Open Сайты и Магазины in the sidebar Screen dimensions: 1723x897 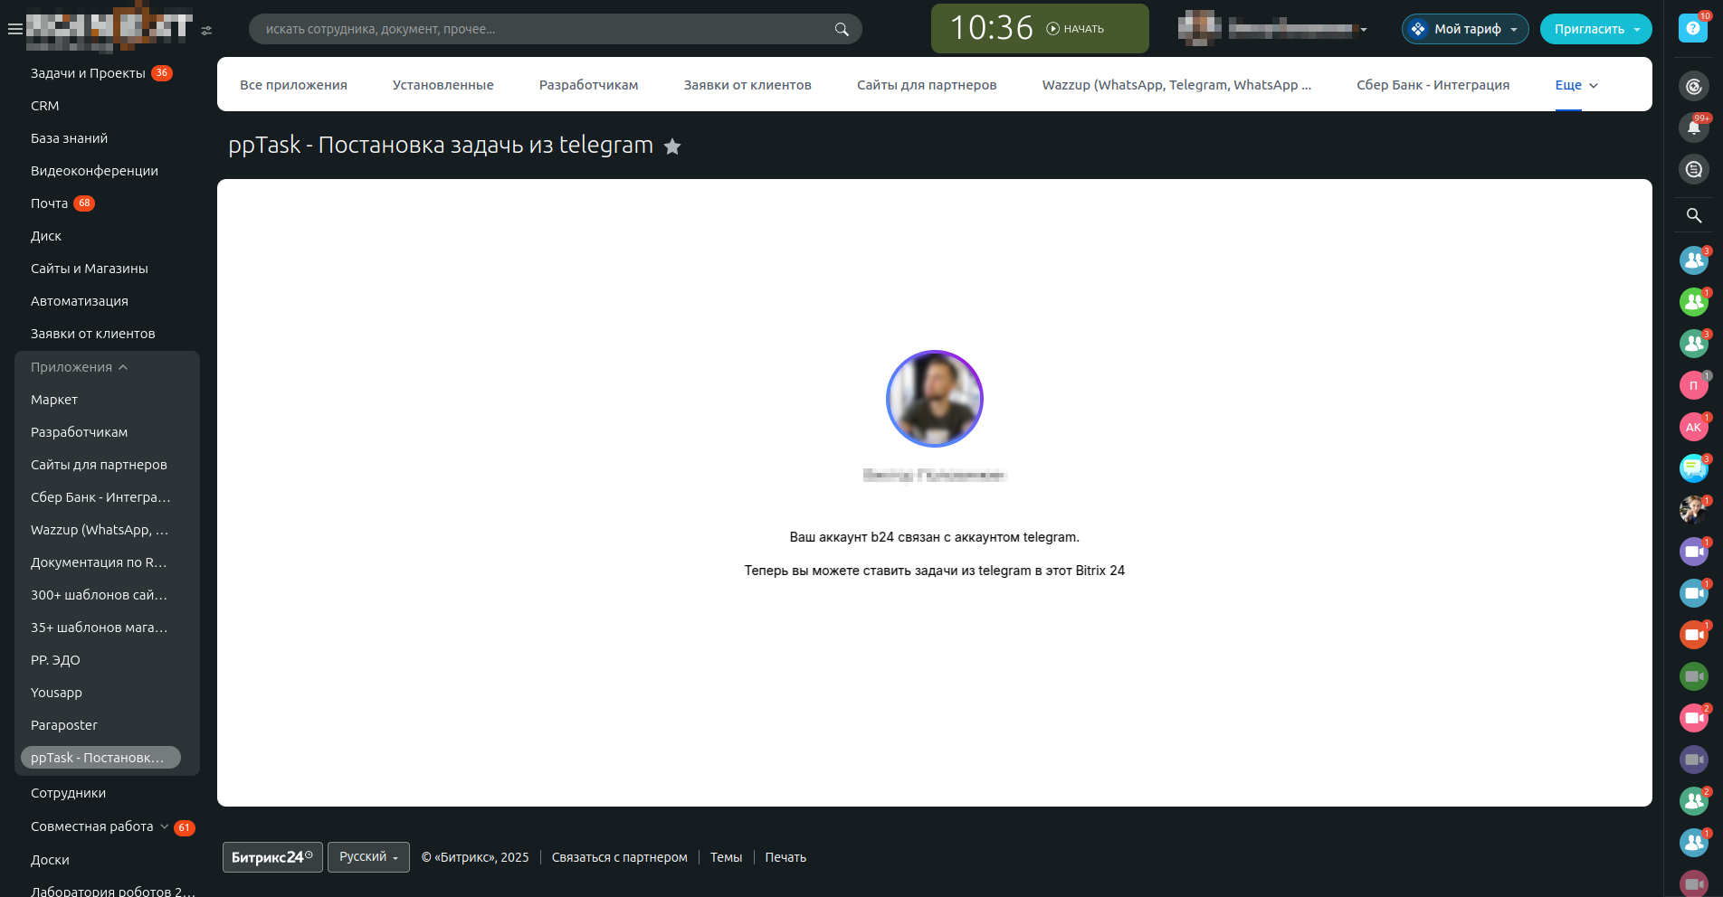[x=90, y=269]
